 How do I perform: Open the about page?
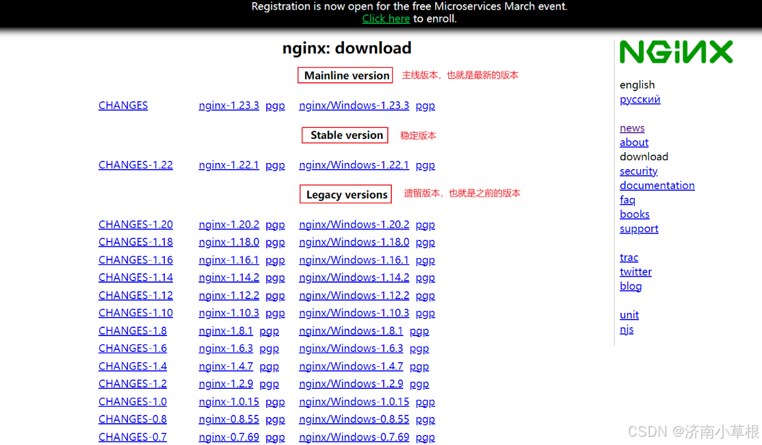click(634, 142)
